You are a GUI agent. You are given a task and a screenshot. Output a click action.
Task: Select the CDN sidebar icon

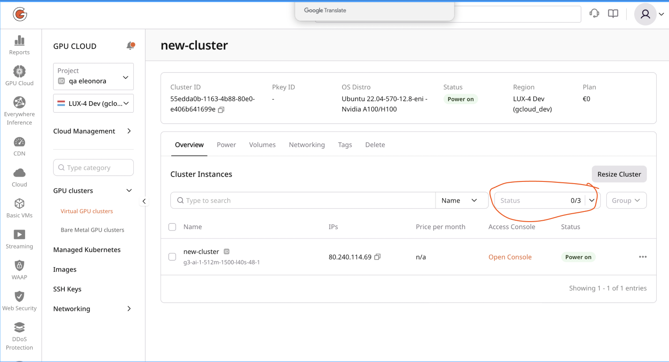[19, 146]
